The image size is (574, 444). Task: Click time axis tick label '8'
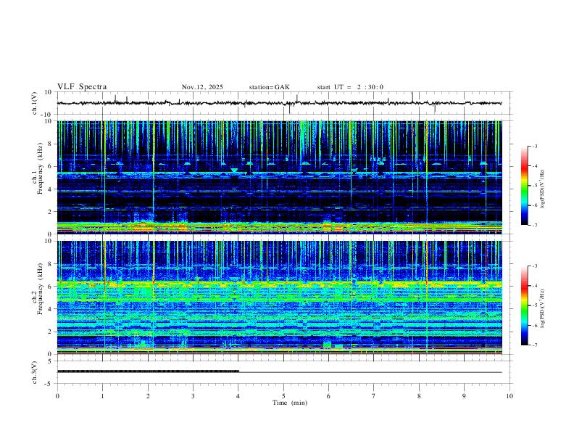(419, 396)
